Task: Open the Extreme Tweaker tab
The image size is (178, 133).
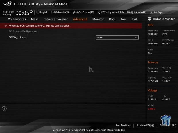Action: tap(56, 19)
